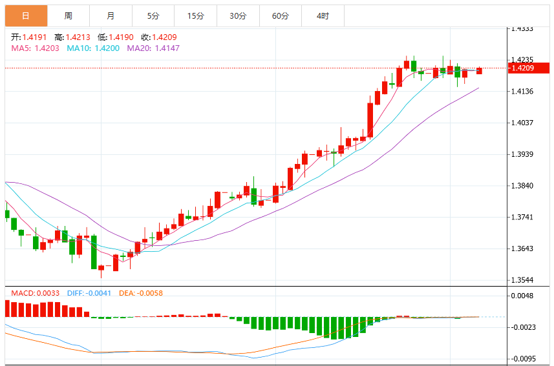Click the tallest green MACD histogram bar
554x366 pixels.
(334, 328)
